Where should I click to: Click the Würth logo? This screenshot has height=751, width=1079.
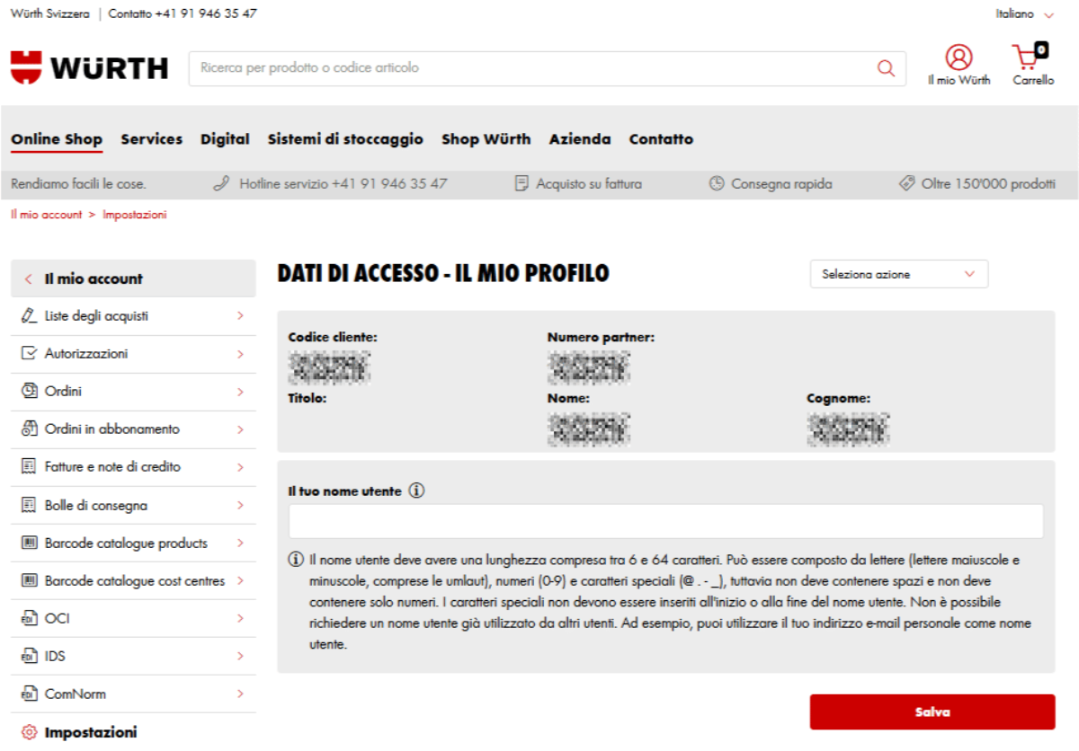pos(89,67)
